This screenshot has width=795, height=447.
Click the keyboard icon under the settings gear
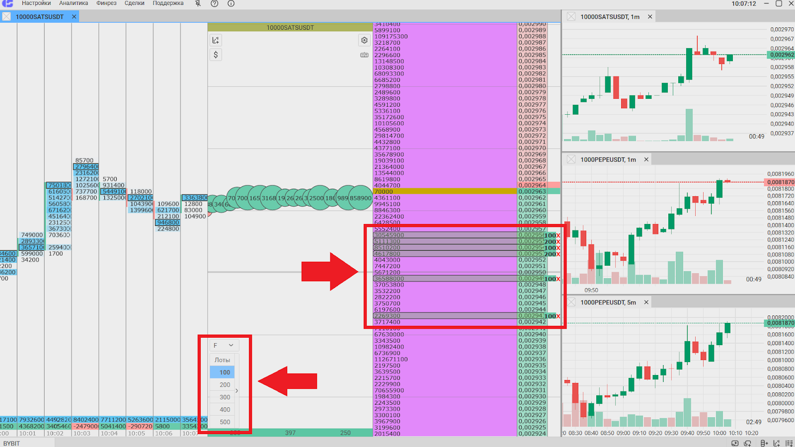click(364, 55)
